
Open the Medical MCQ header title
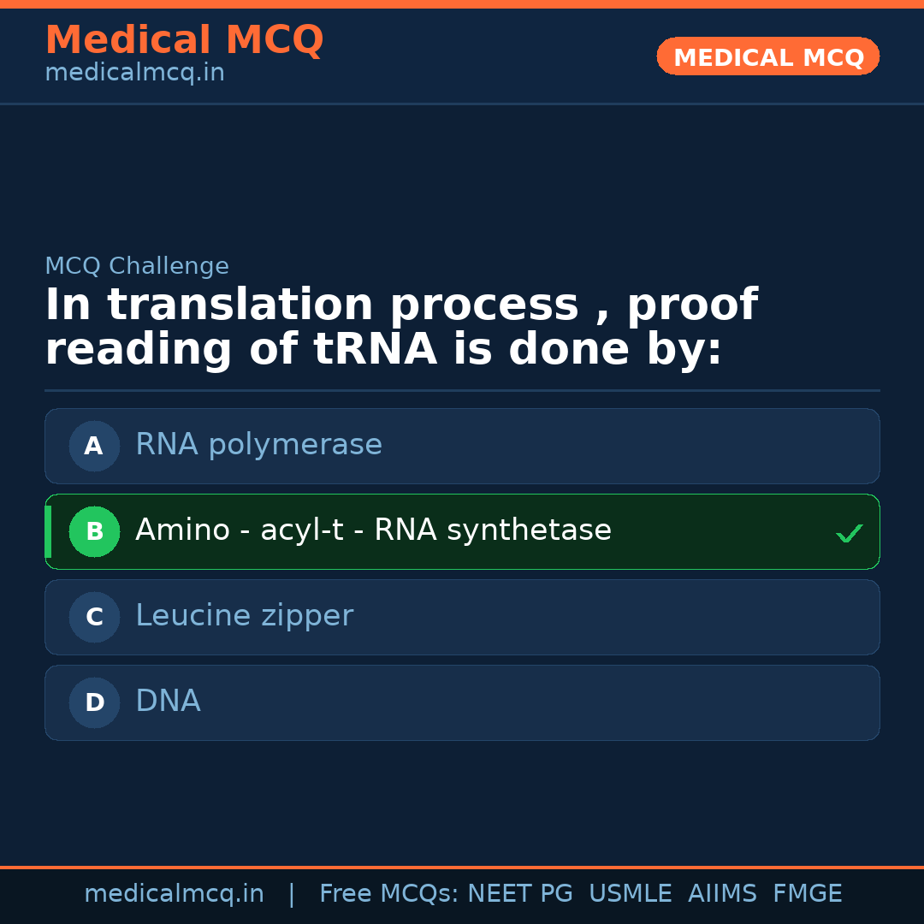[184, 40]
